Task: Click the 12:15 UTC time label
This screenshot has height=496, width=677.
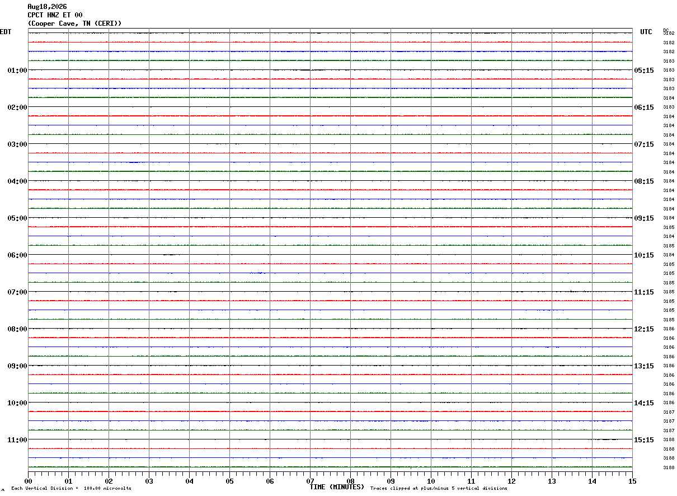Action: point(643,329)
